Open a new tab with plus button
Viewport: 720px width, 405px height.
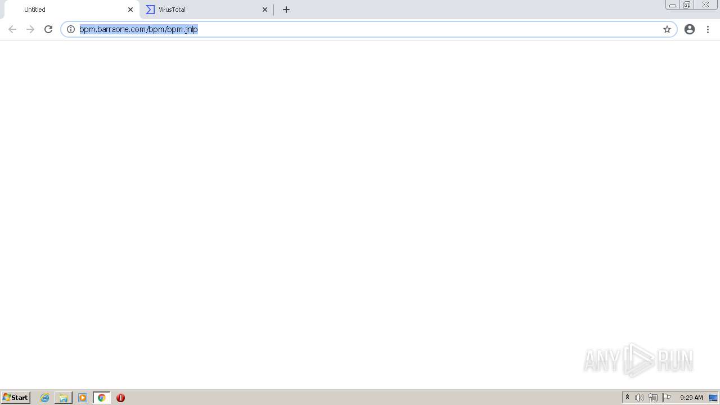[286, 10]
